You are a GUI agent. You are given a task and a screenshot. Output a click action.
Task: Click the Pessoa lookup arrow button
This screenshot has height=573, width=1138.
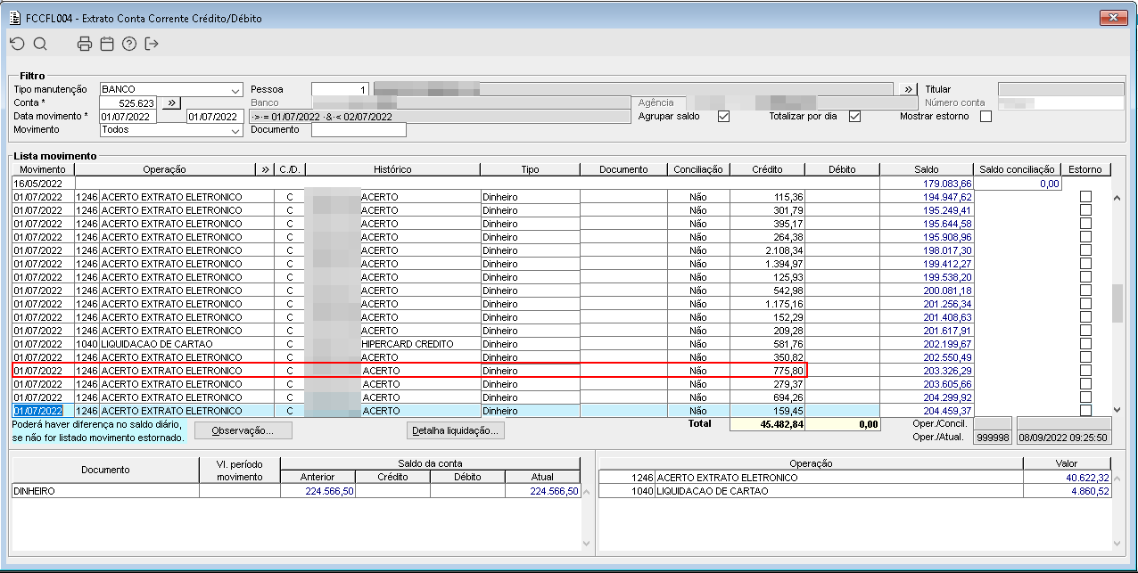pos(907,90)
